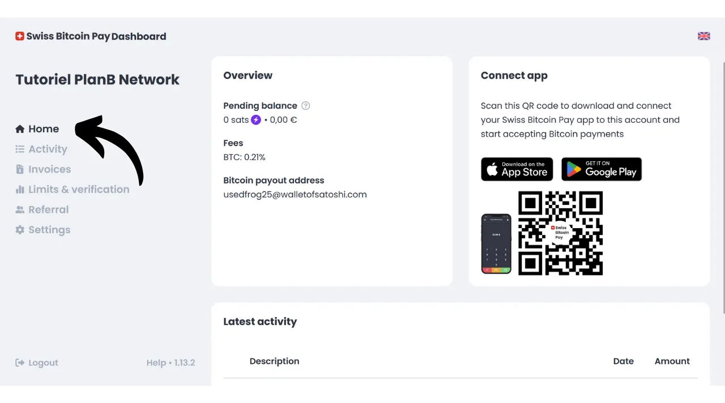
Task: Open the Google Play download badge
Action: click(x=602, y=169)
